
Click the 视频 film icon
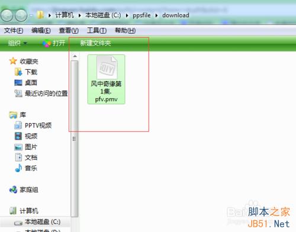(x=18, y=136)
